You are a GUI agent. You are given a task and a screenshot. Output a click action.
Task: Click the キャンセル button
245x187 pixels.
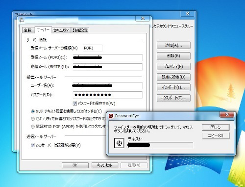(105, 165)
